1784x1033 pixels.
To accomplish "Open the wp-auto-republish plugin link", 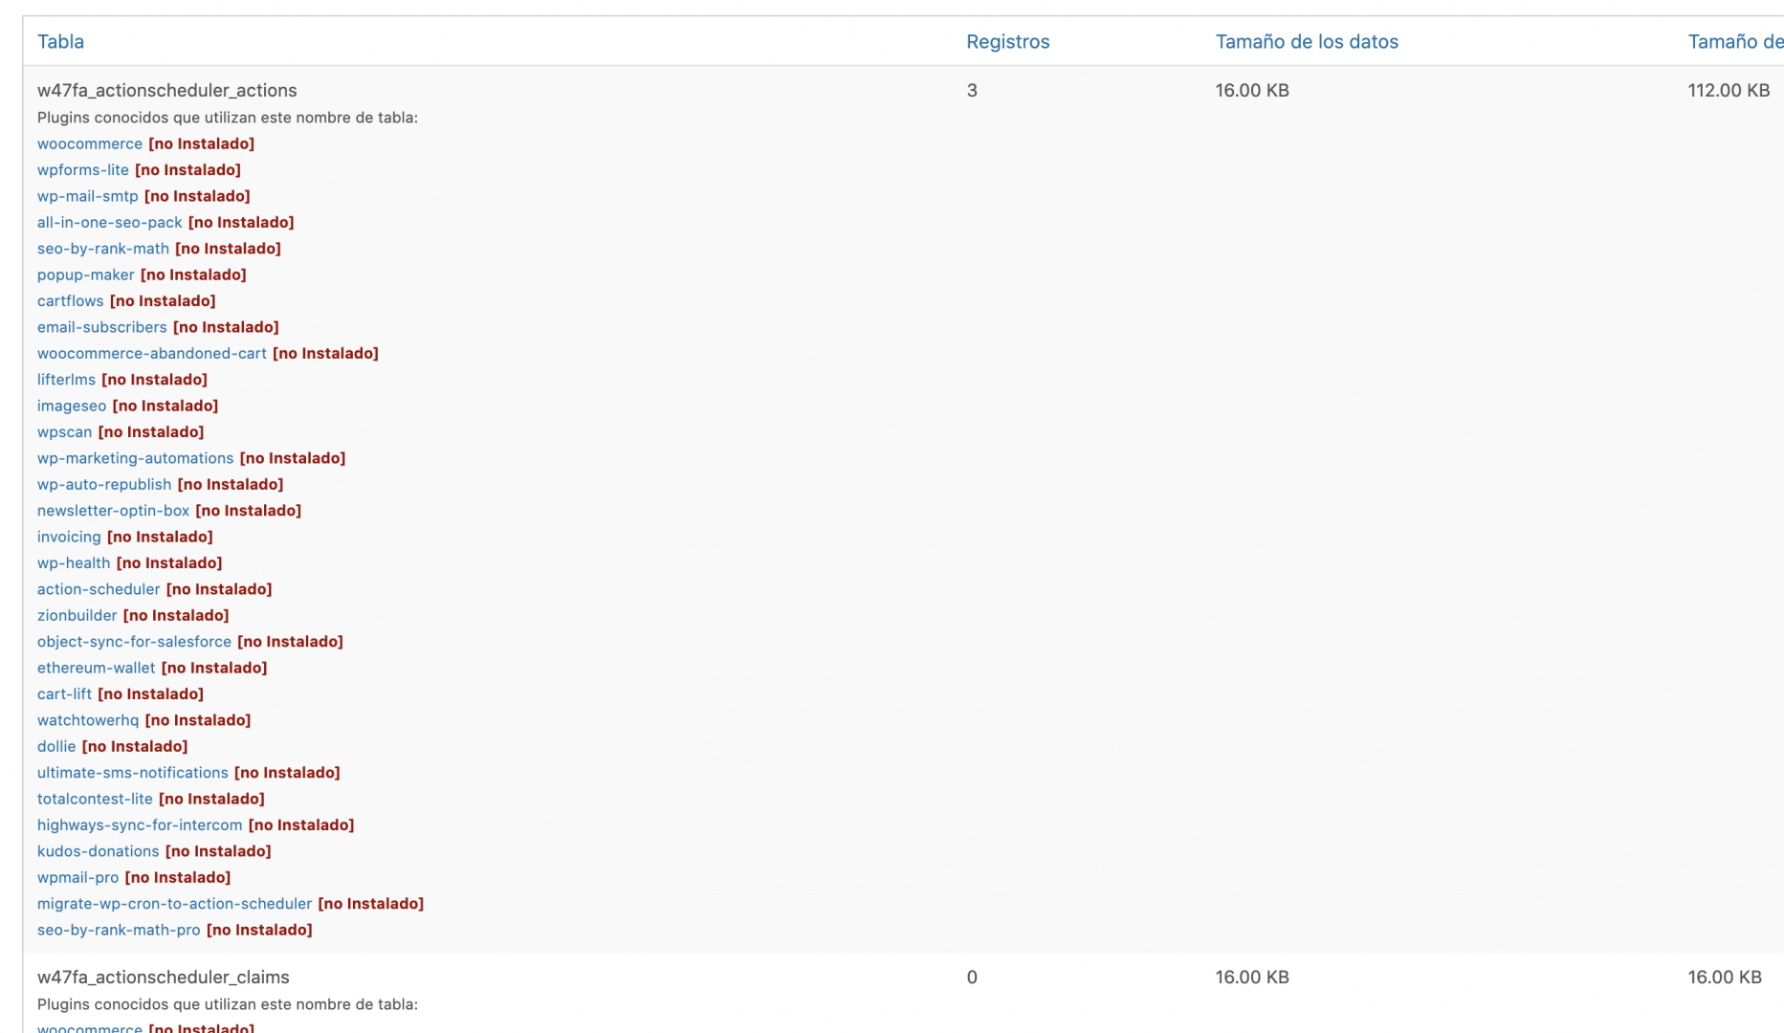I will pyautogui.click(x=104, y=484).
